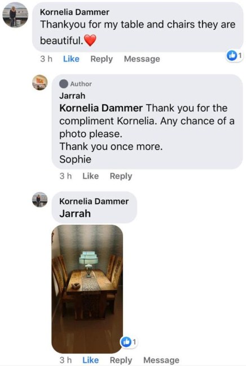This screenshot has width=246, height=366.
Task: View thumbs-up reactions on top comment
Action: (235, 55)
